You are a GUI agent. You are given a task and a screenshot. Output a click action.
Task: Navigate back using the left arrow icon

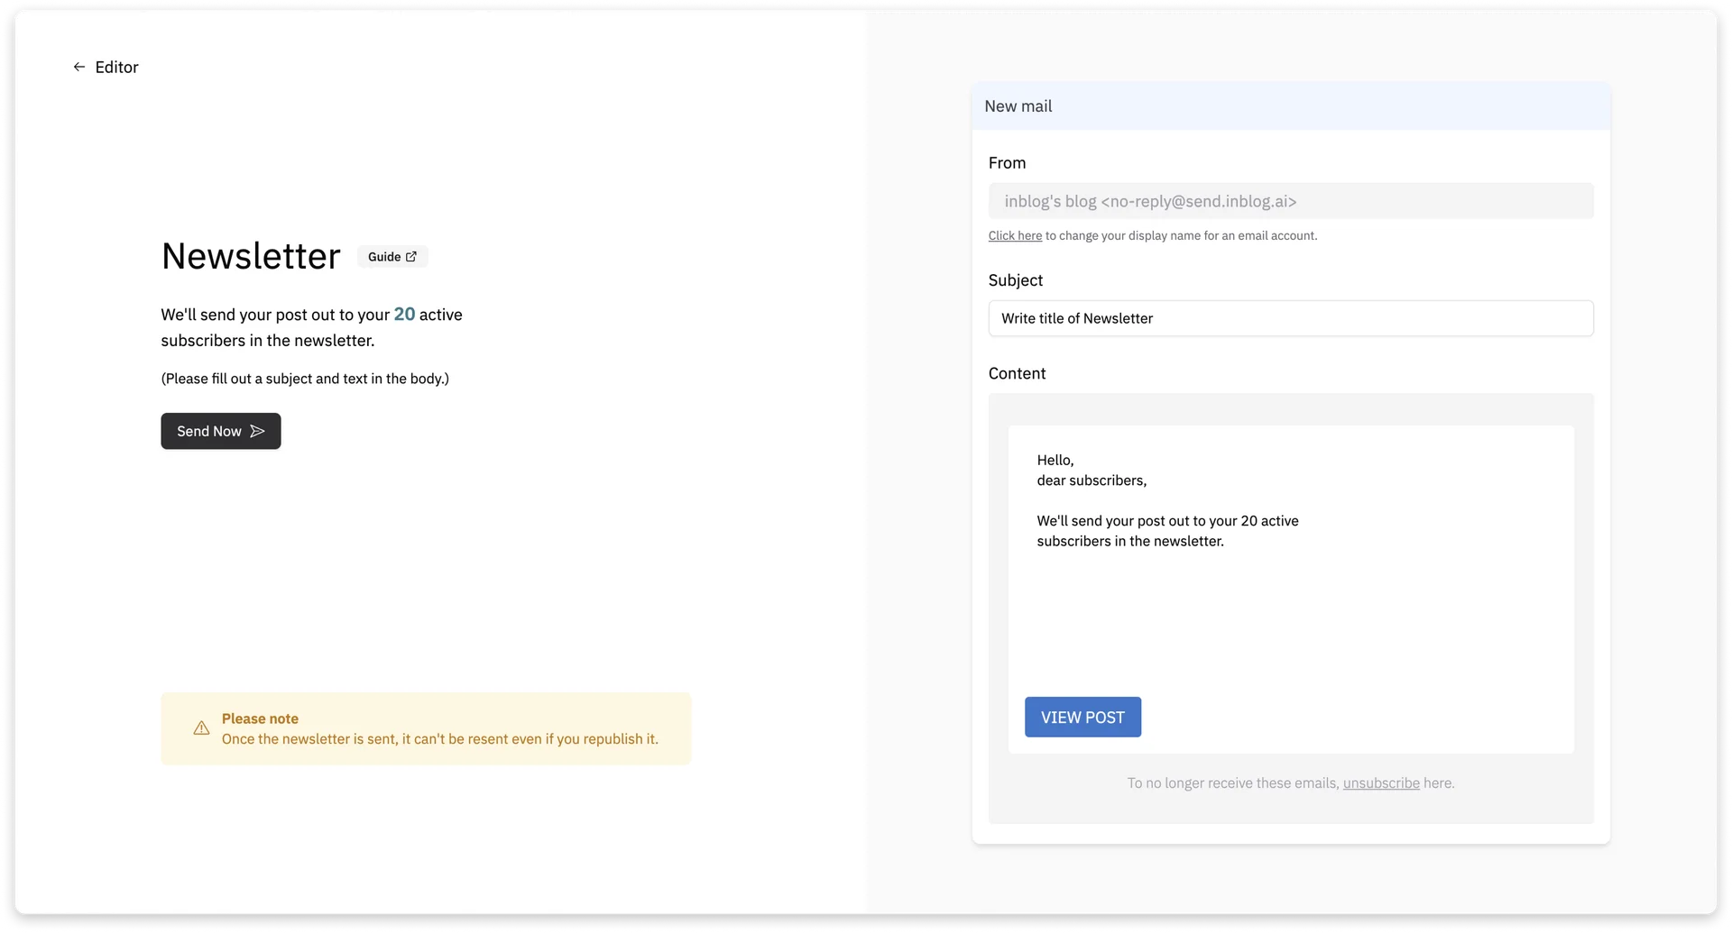click(x=79, y=67)
